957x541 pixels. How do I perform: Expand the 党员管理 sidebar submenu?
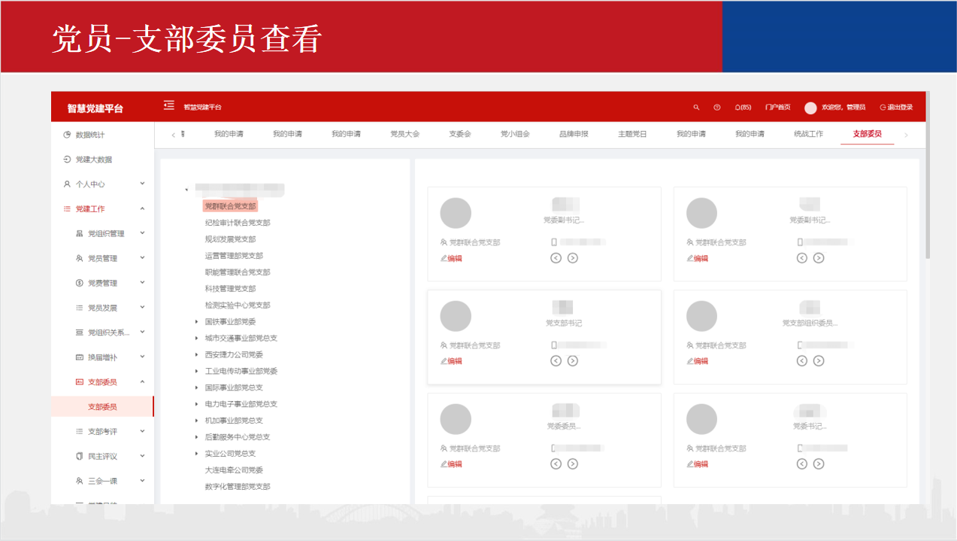142,258
